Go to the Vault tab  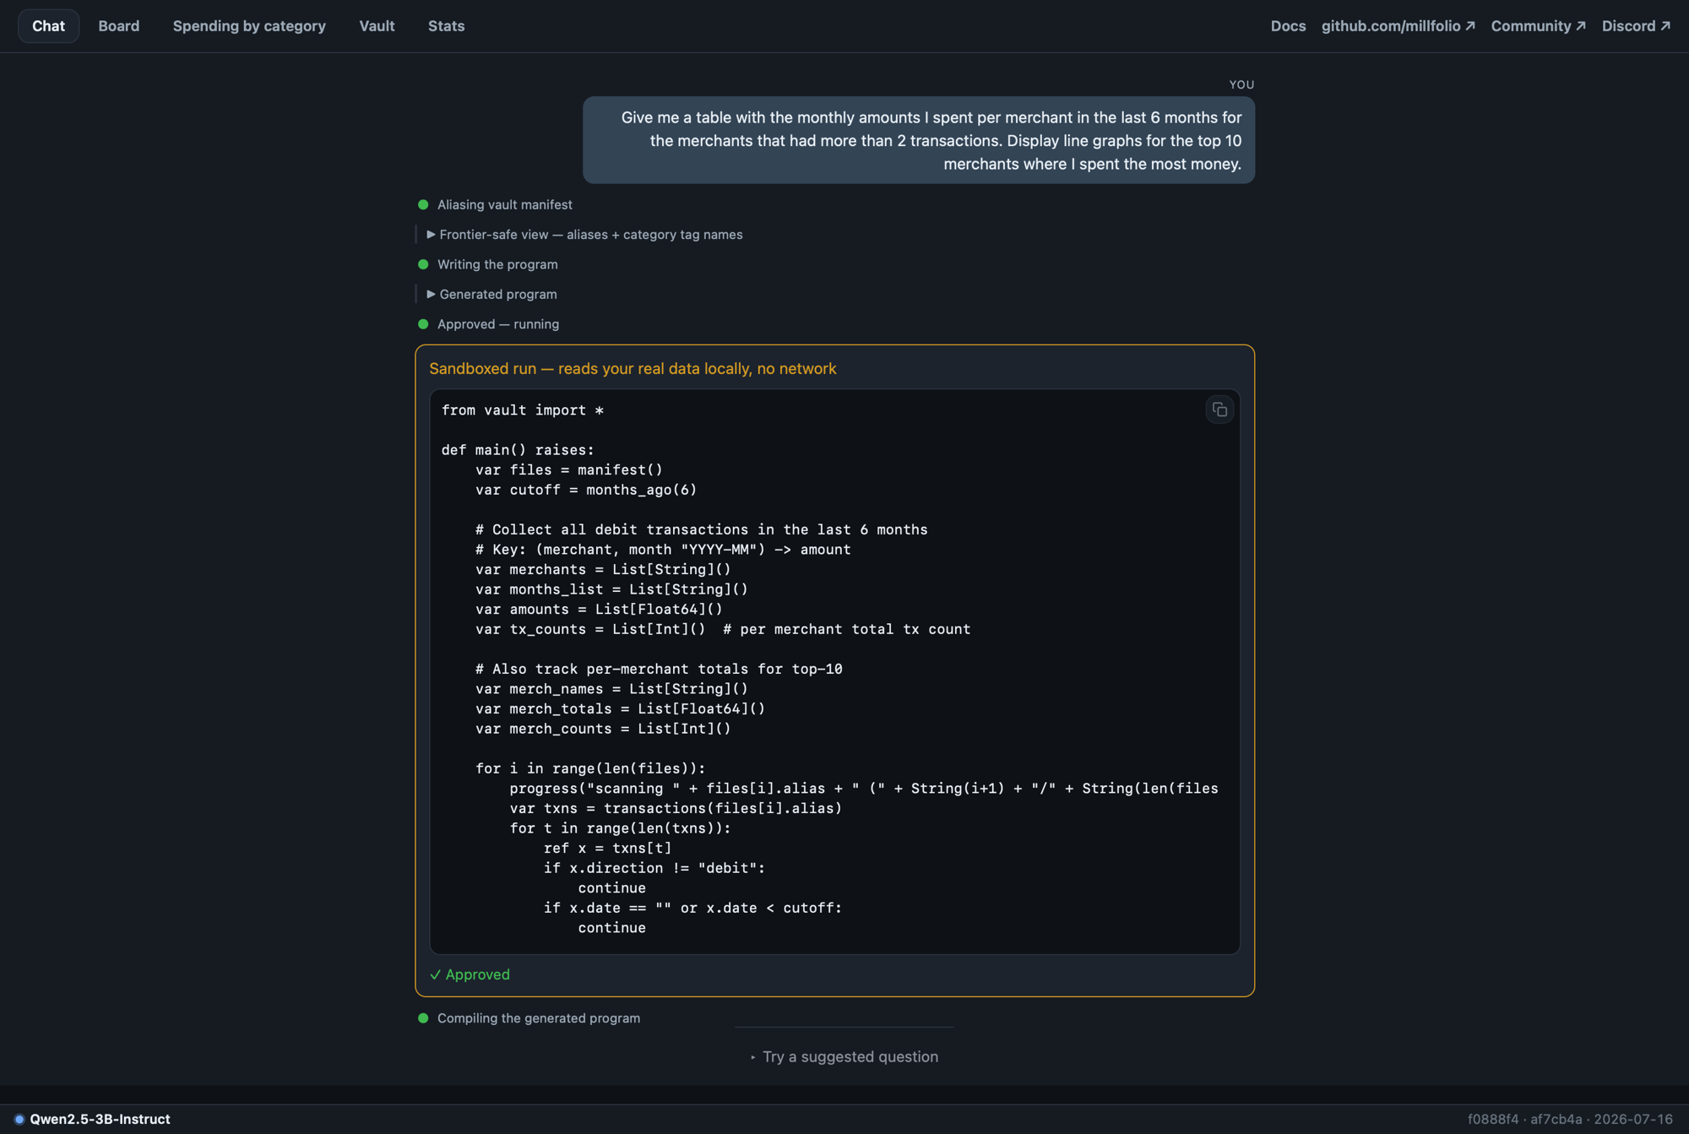[x=377, y=26]
